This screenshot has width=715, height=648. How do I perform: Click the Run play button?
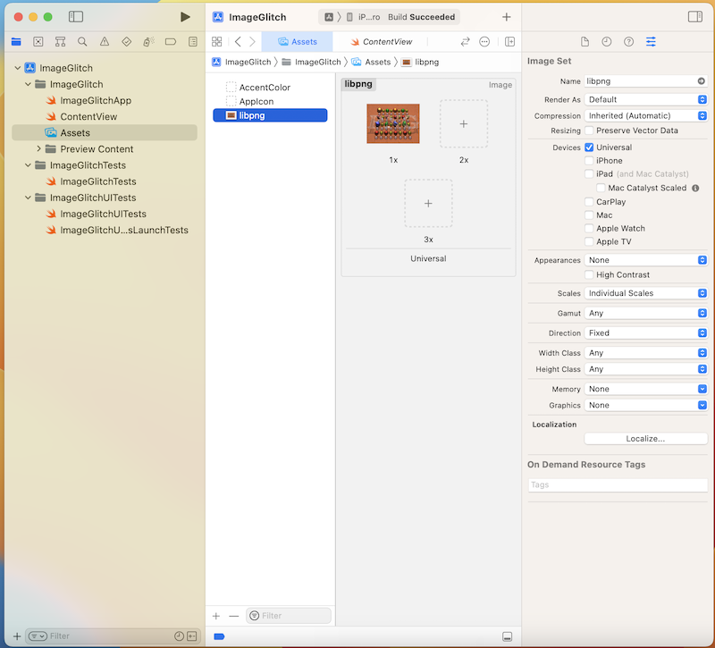[x=185, y=17]
